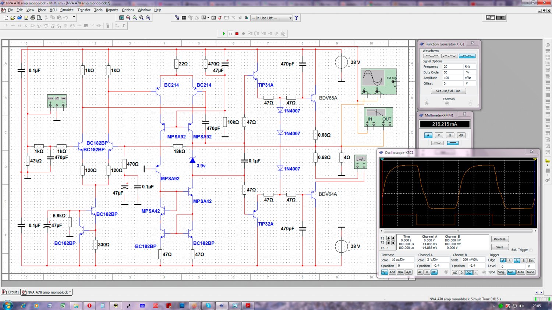The width and height of the screenshot is (552, 310).
Task: Click the Save diskette icon
Action: (26, 18)
